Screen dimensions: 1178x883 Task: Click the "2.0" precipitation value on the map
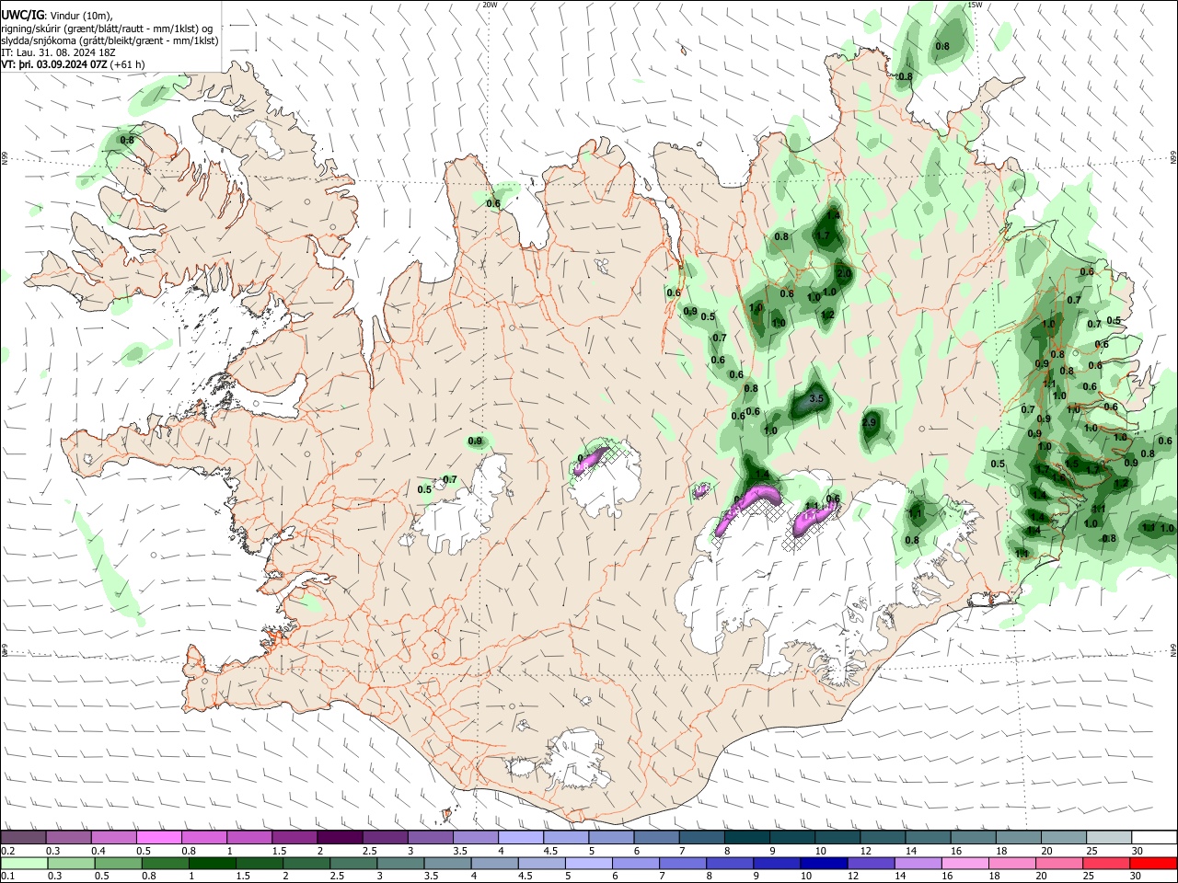point(844,274)
